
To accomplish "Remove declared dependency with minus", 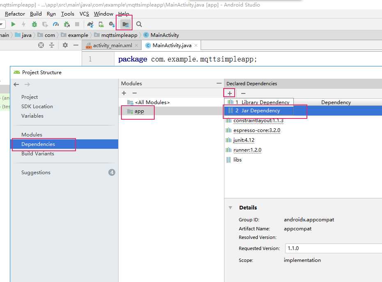I will (x=243, y=93).
